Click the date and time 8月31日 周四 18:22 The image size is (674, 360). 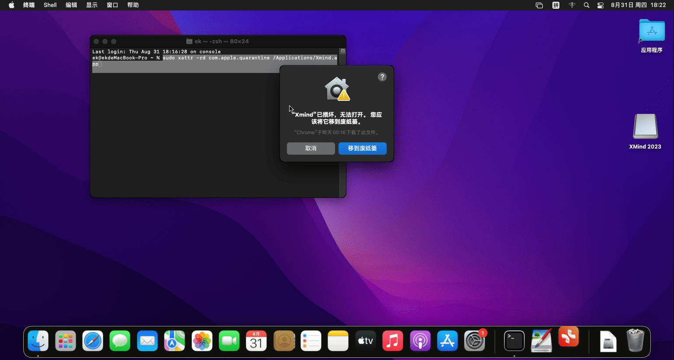[639, 5]
